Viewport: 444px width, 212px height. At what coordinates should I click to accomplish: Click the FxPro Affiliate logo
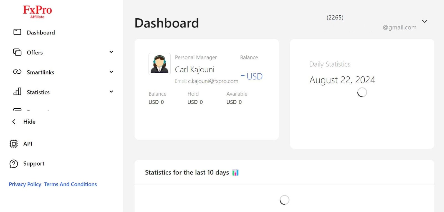click(x=37, y=12)
